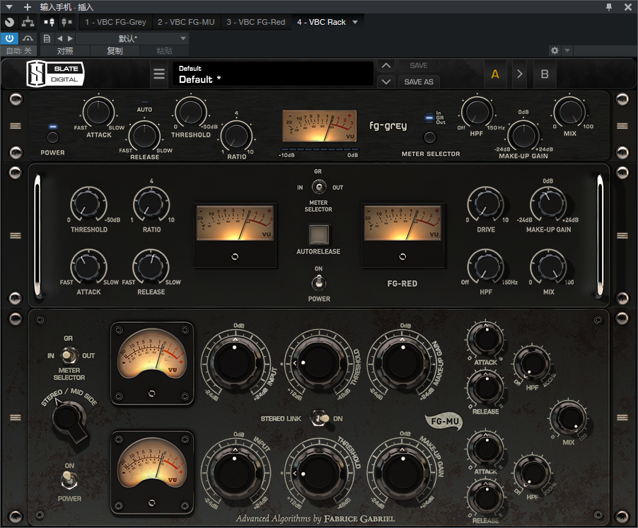Open the Slate Digital hamburger menu
Image resolution: width=638 pixels, height=528 pixels.
click(159, 74)
